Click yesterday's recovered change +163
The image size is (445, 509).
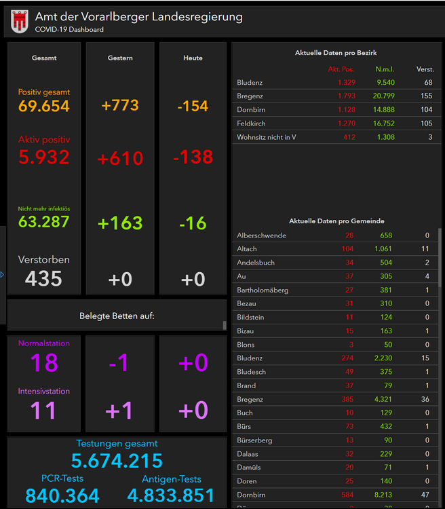[120, 223]
